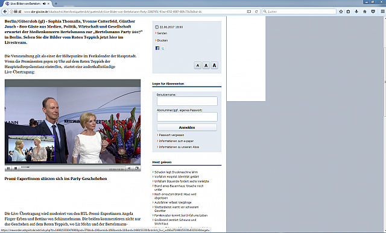This screenshot has height=233, width=386.
Task: Click the Senden link
Action: (162, 33)
